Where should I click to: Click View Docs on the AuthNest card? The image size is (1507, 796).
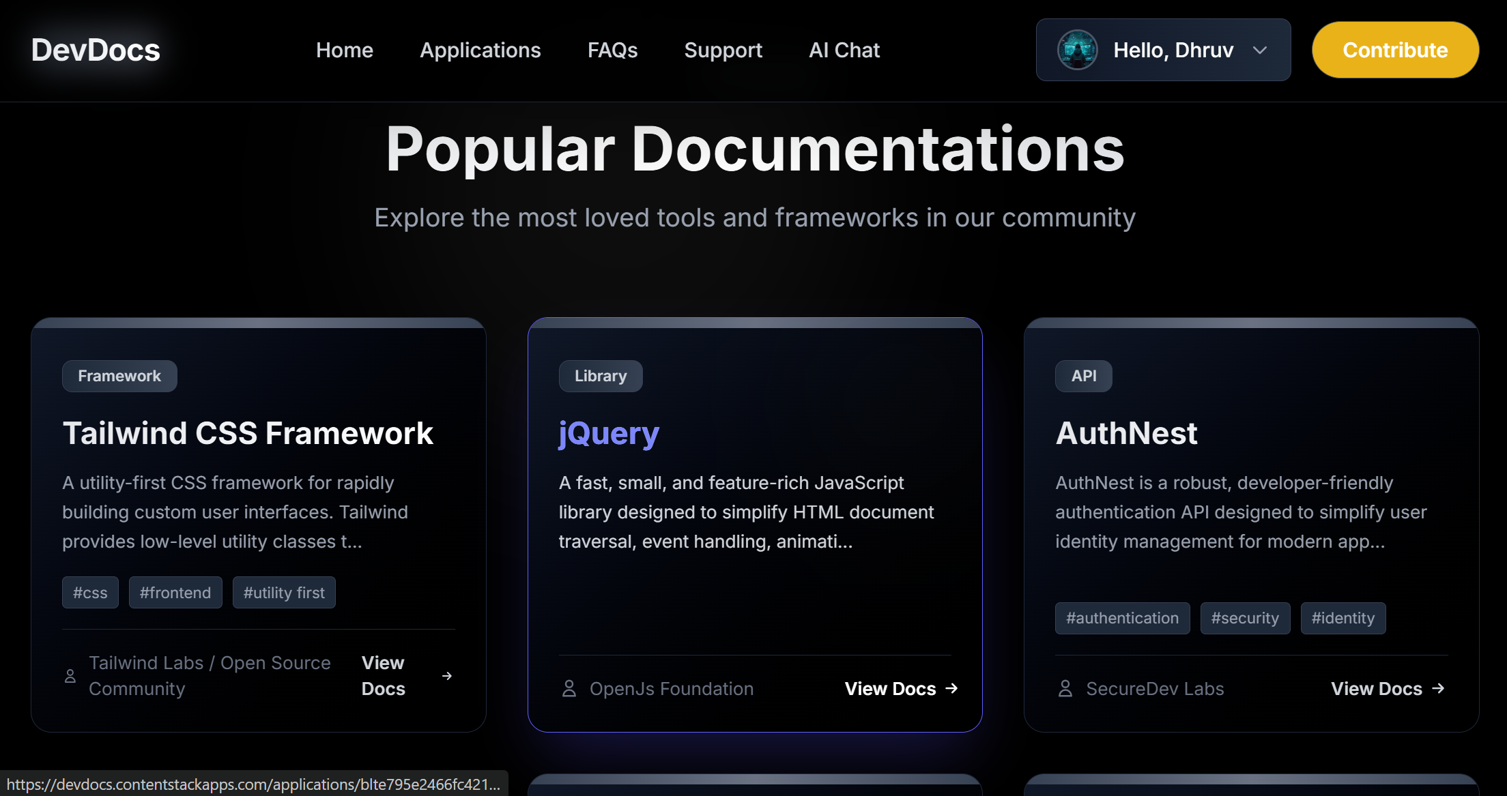(x=1377, y=689)
